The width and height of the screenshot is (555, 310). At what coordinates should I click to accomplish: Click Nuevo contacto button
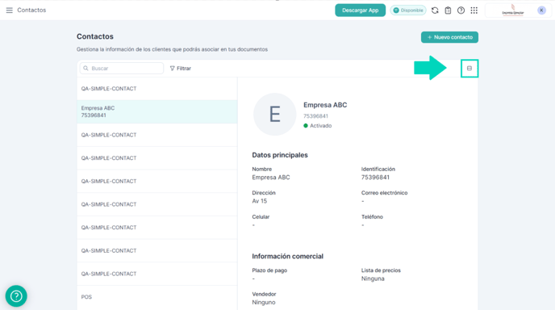click(x=449, y=37)
